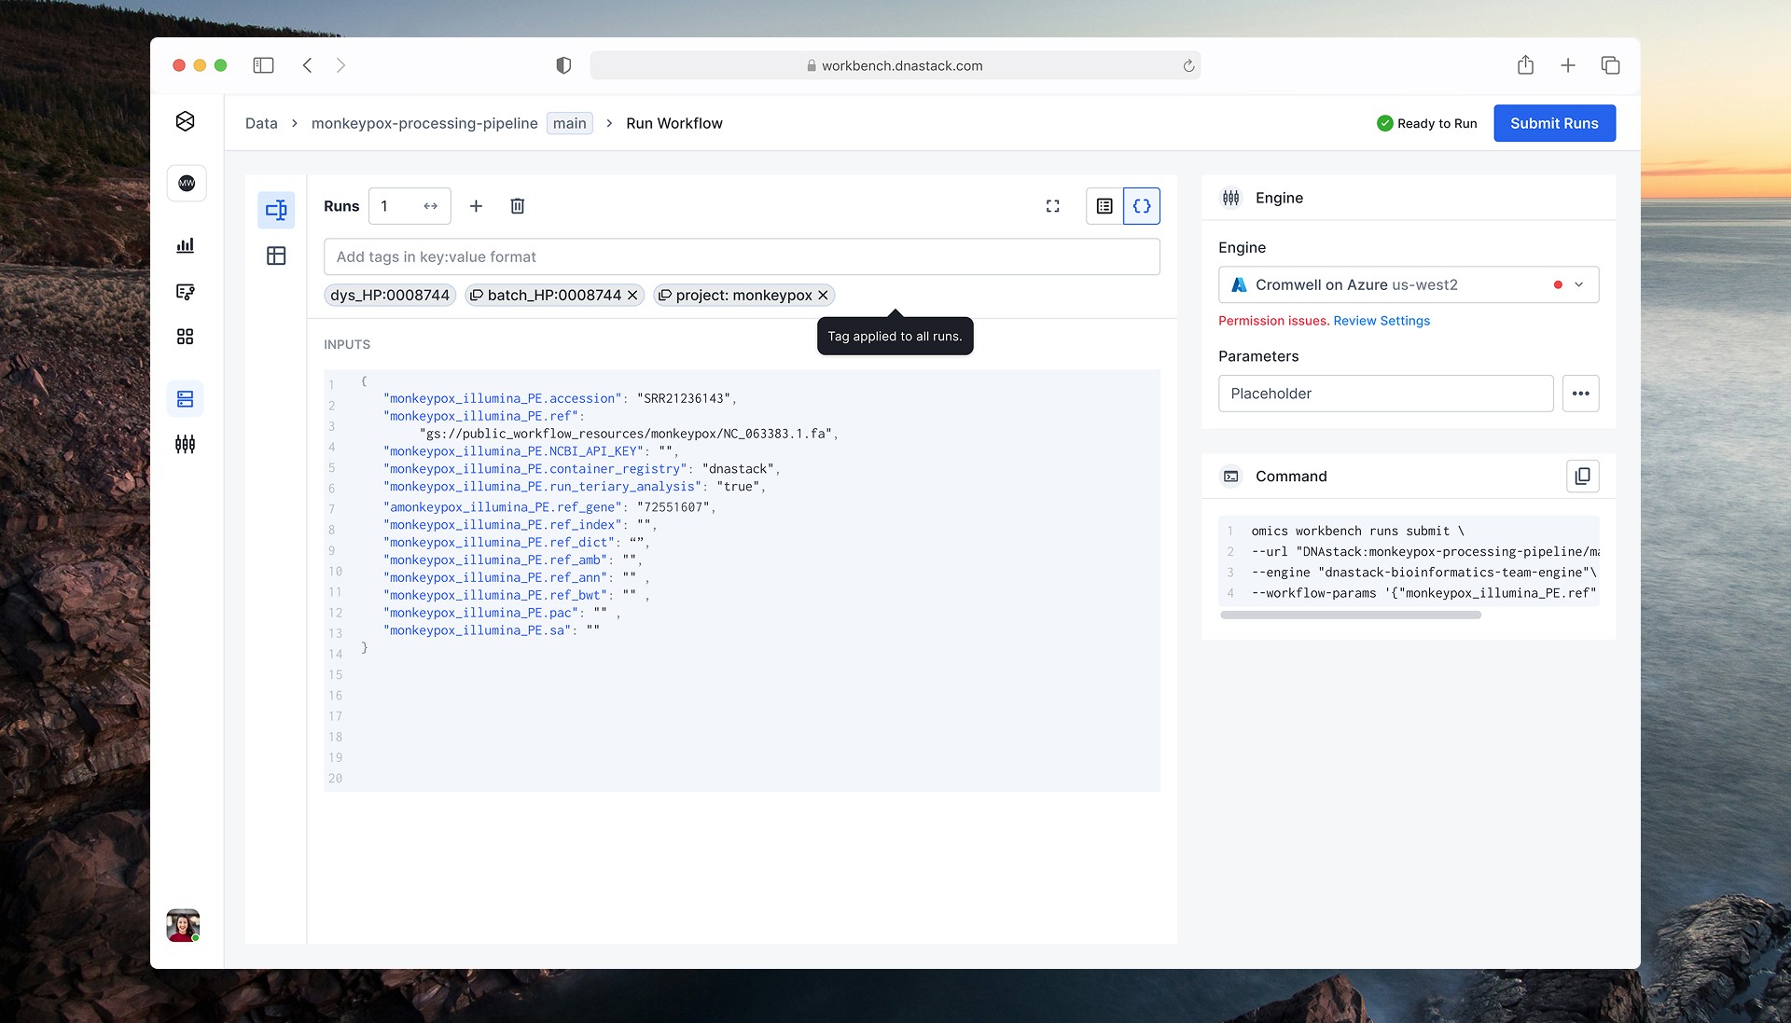
Task: Go back in Safari history
Action: (x=307, y=65)
